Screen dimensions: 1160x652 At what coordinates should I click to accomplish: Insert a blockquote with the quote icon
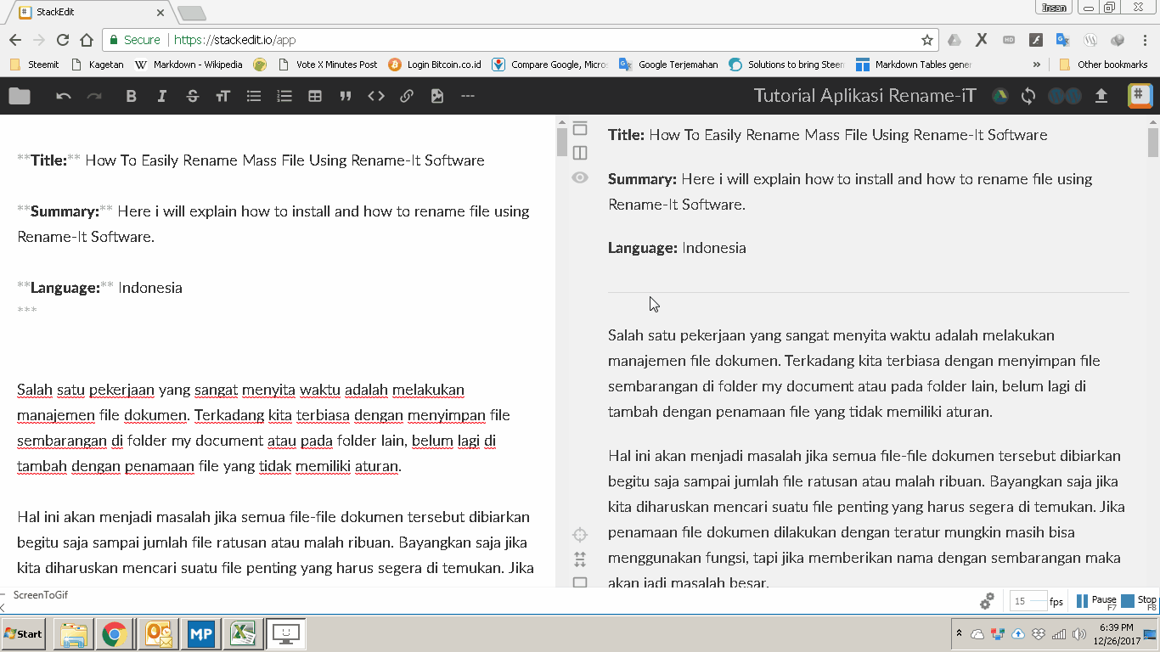pos(346,96)
